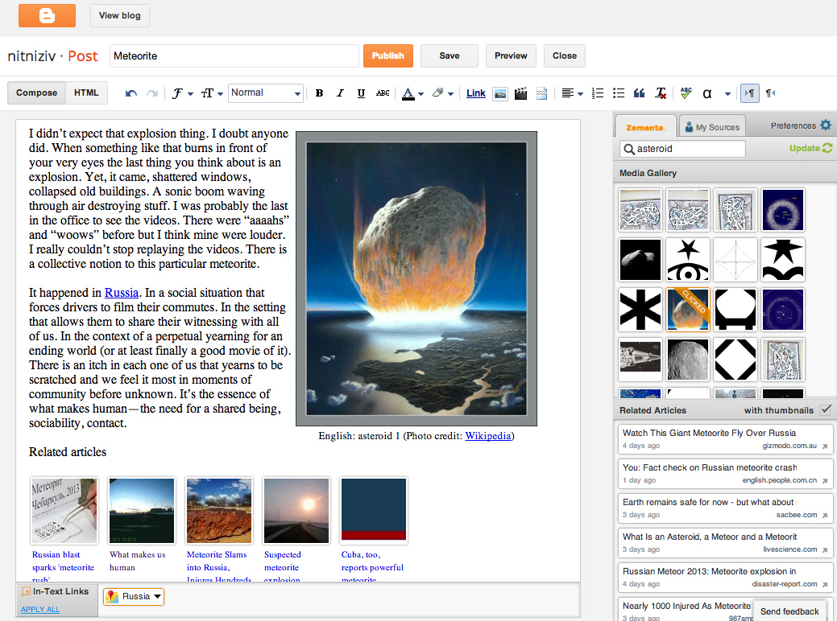Open the alpha language transliteration tool

point(706,94)
